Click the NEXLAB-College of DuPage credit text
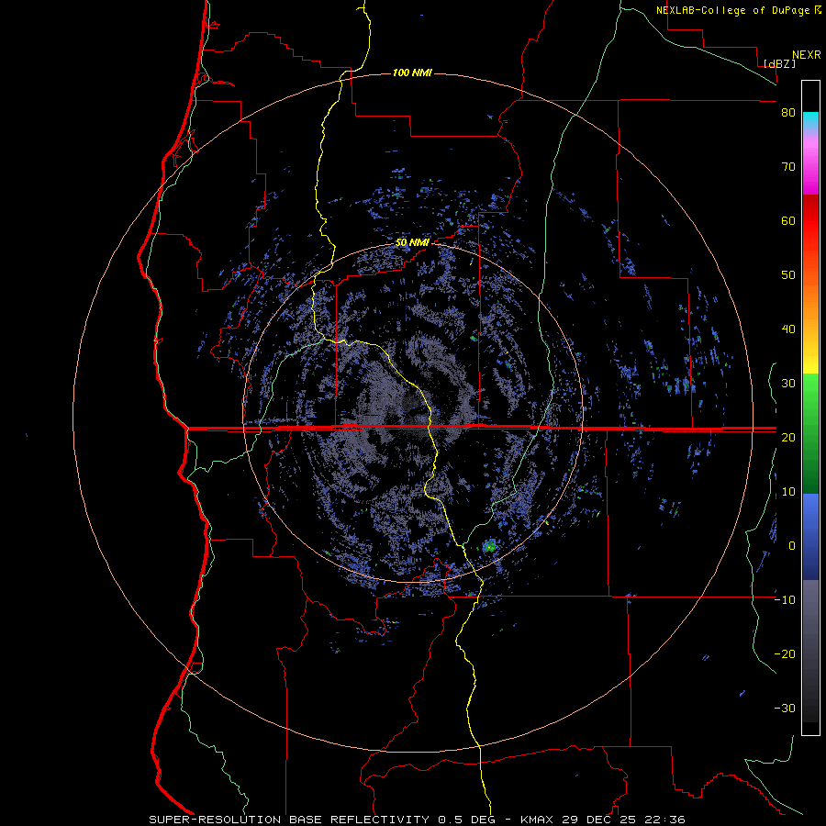This screenshot has height=826, width=826. point(734,10)
